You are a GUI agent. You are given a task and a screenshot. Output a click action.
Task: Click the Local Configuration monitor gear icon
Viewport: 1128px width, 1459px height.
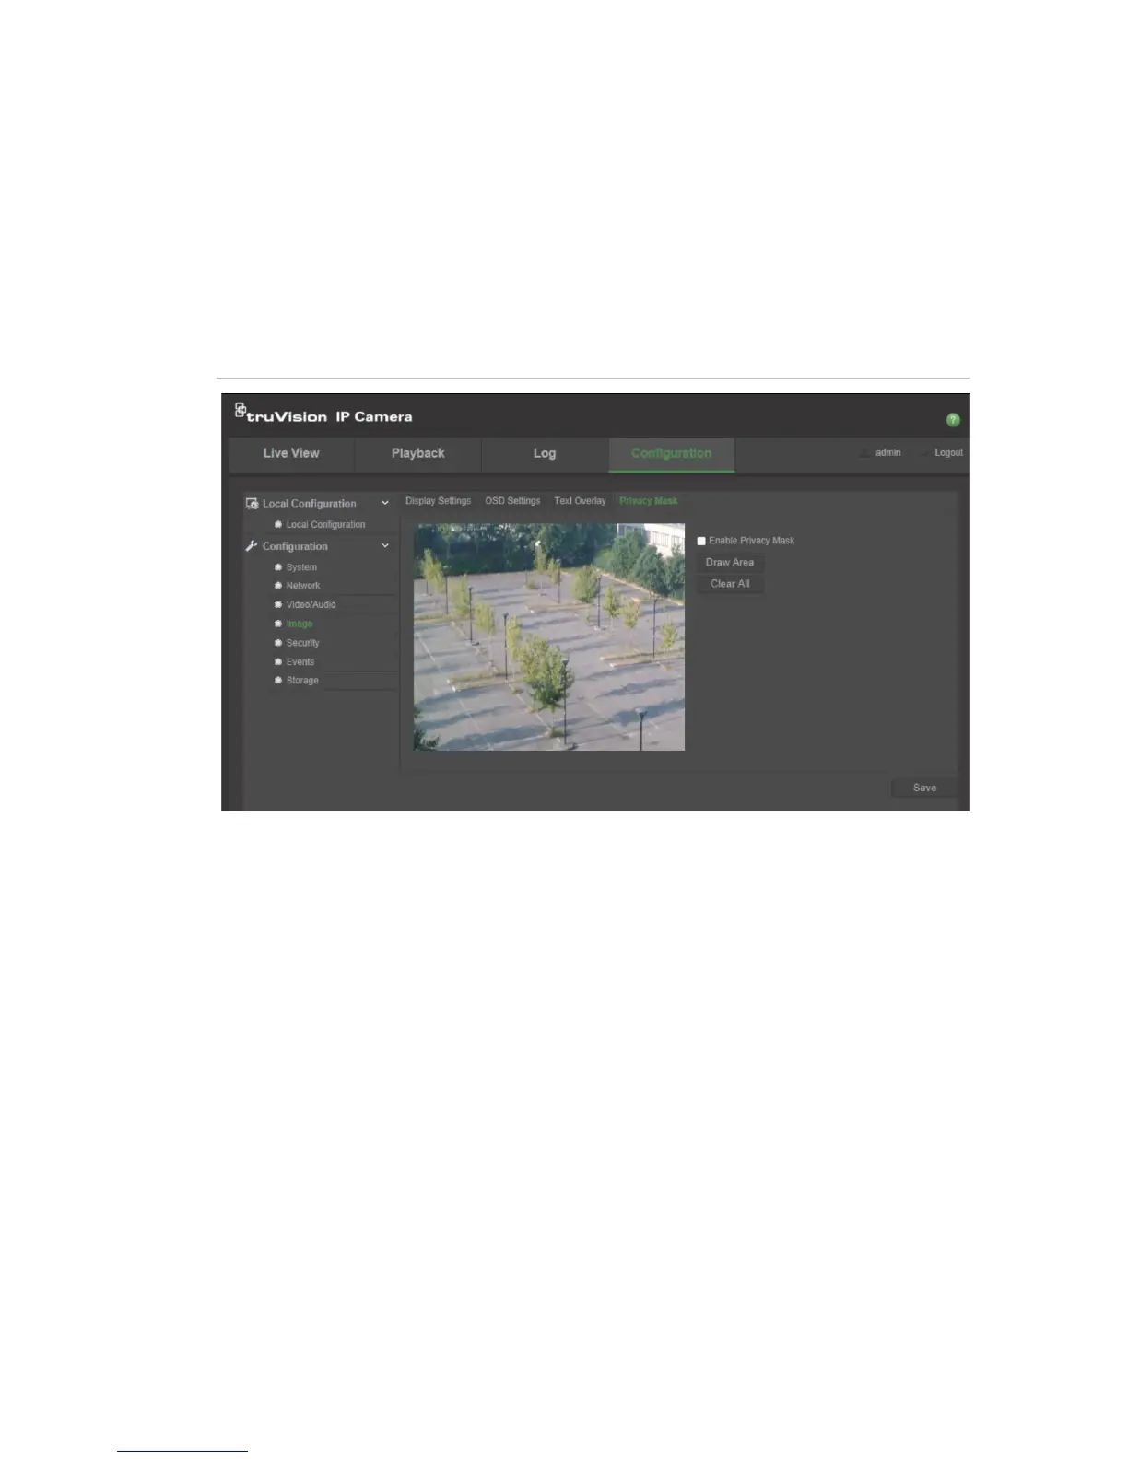click(252, 504)
